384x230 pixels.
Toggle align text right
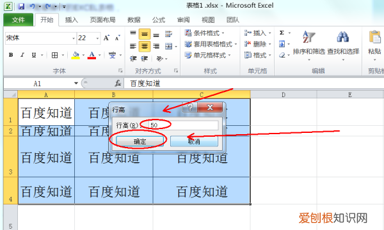click(x=156, y=46)
